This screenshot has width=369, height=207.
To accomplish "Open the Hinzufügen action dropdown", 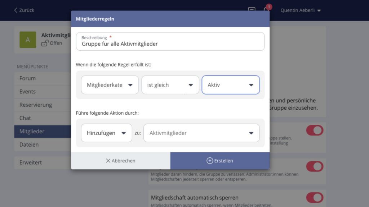I will tap(106, 133).
